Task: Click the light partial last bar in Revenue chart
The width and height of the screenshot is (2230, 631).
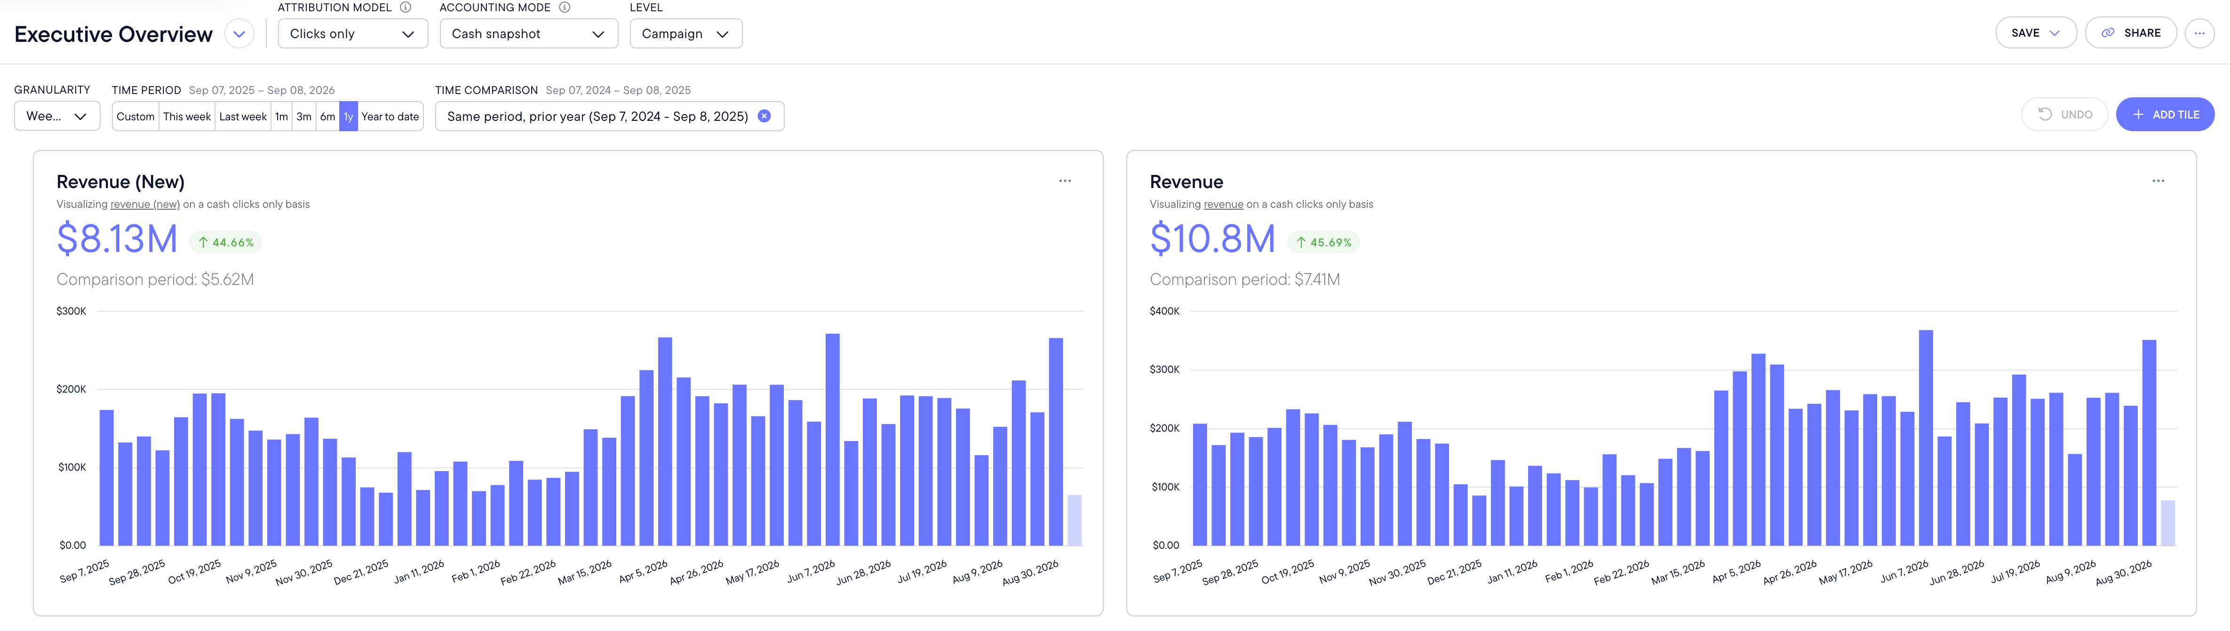Action: click(2168, 523)
